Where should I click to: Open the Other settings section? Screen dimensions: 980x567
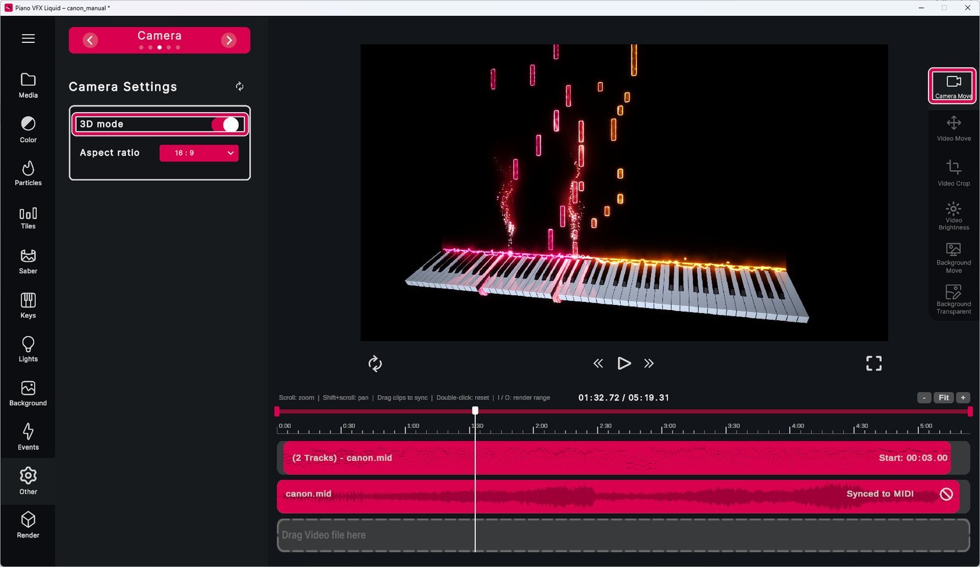pos(28,481)
